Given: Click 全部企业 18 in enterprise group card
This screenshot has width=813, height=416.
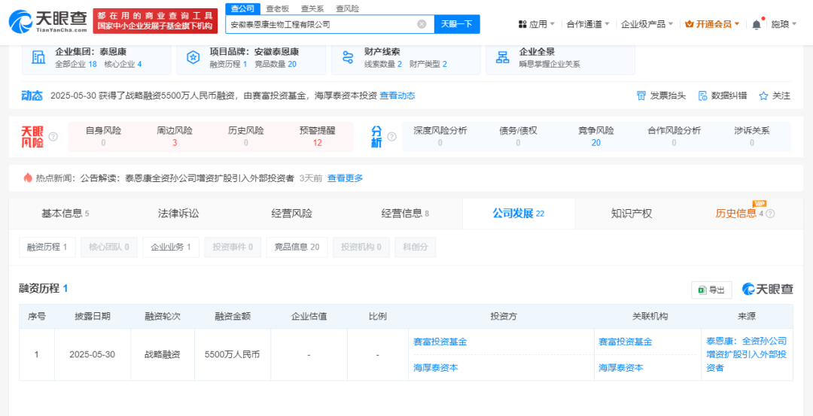Looking at the screenshot, I should tap(76, 64).
